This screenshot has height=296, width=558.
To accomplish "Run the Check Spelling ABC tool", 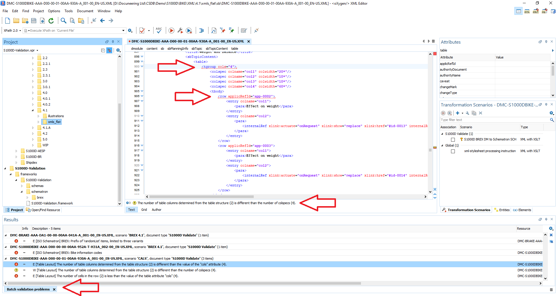I will (159, 30).
